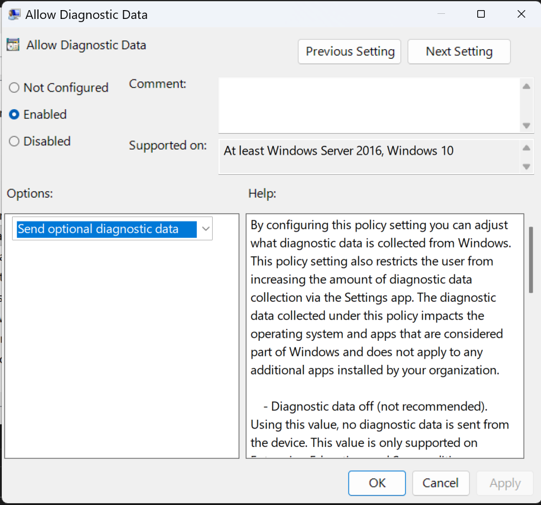Go to Previous Setting
Image resolution: width=541 pixels, height=505 pixels.
(350, 51)
